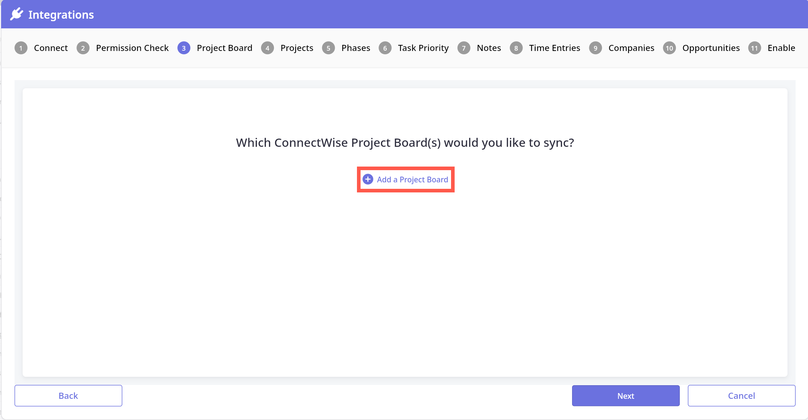Click the step 2 circle icon
Screen dimensions: 808x420
click(x=83, y=48)
